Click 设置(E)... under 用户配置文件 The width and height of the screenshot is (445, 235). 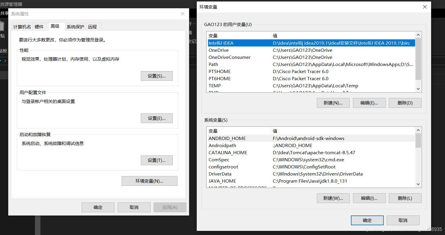click(x=157, y=118)
